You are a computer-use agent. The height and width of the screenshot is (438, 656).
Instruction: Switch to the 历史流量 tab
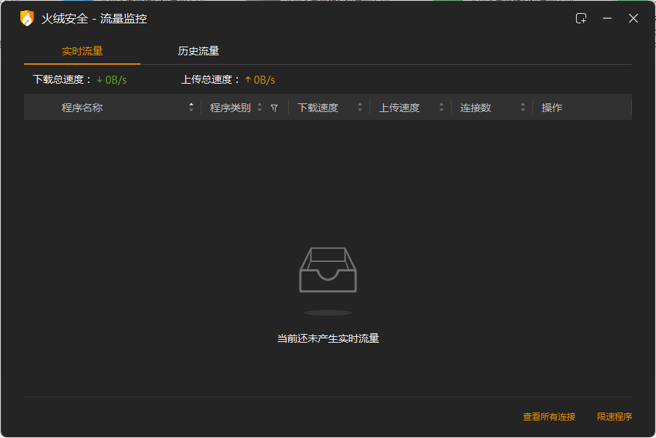pos(199,51)
